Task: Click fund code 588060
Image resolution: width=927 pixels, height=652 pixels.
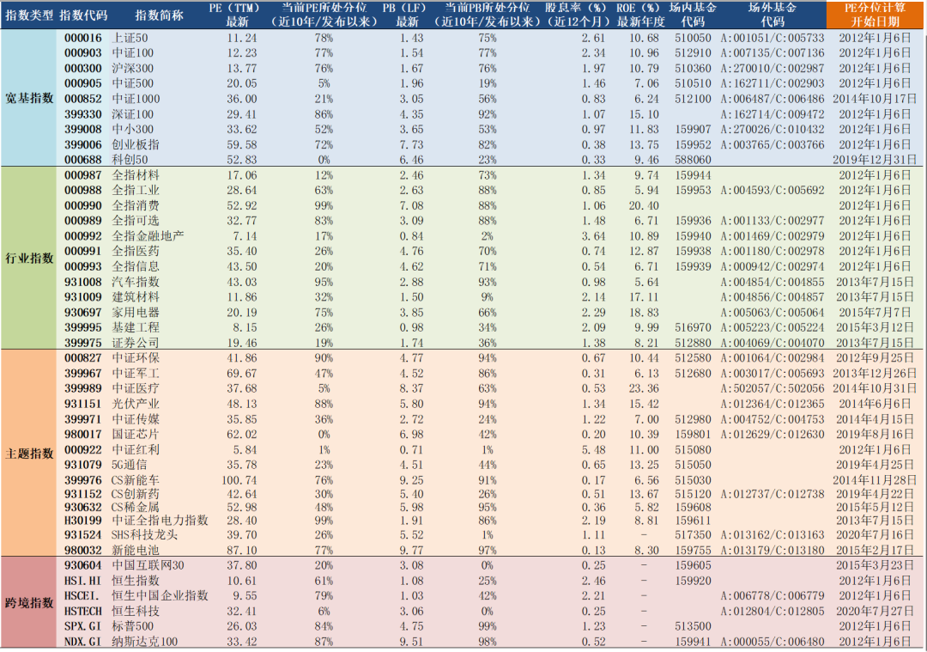Action: (693, 160)
